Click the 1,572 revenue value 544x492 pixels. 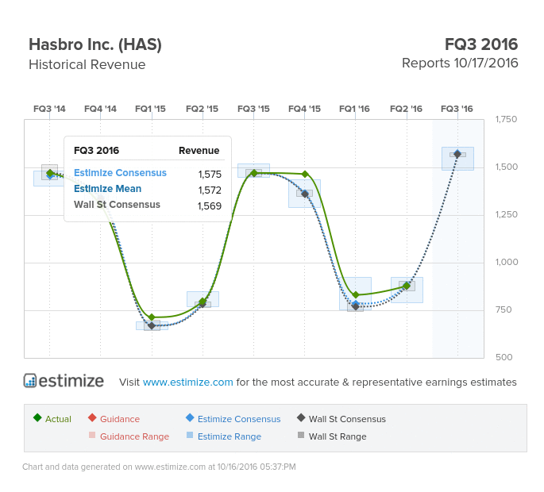click(x=210, y=190)
